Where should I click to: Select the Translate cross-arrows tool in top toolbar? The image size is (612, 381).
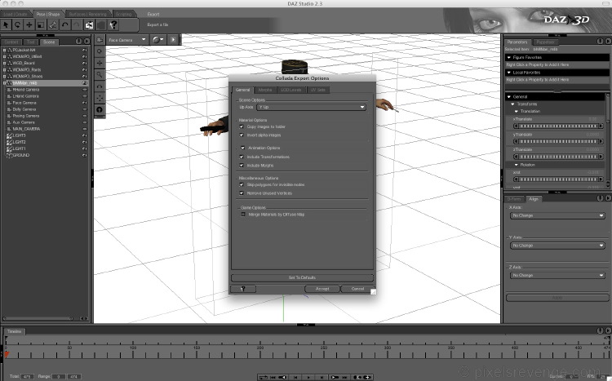tap(29, 25)
